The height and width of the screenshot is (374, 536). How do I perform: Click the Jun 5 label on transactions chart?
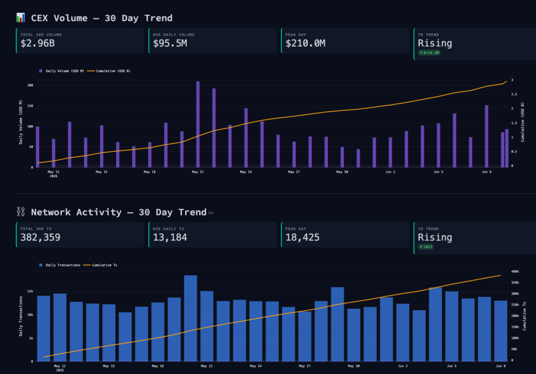(x=452, y=366)
